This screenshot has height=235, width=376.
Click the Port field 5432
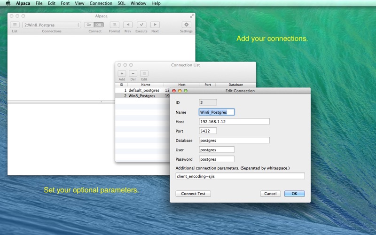(x=208, y=131)
